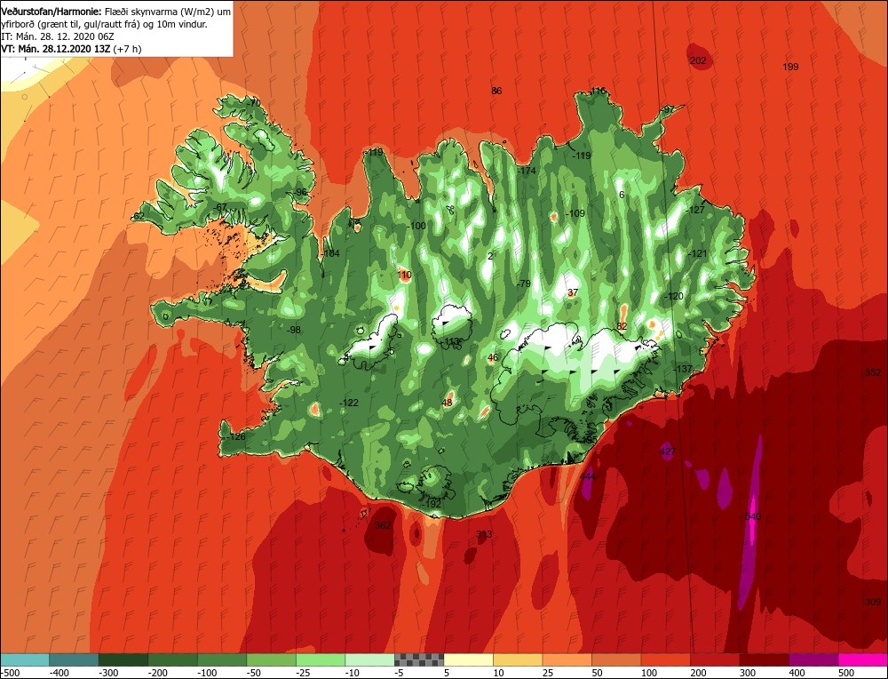888x679 pixels.
Task: Click the value -79 in central Iceland
Action: 524,284
